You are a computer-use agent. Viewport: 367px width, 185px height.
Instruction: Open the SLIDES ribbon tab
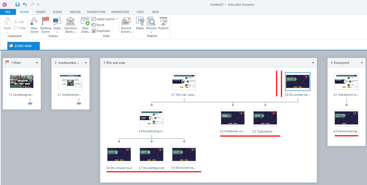(57, 12)
